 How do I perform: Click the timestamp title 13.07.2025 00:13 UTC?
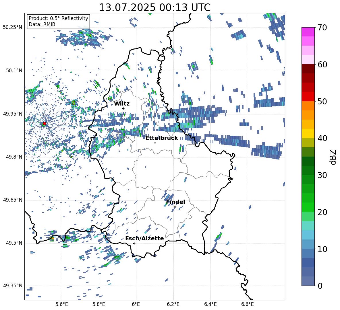[155, 7]
